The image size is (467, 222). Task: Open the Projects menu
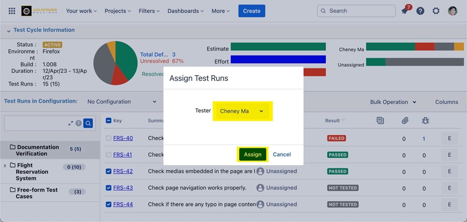[x=118, y=11]
